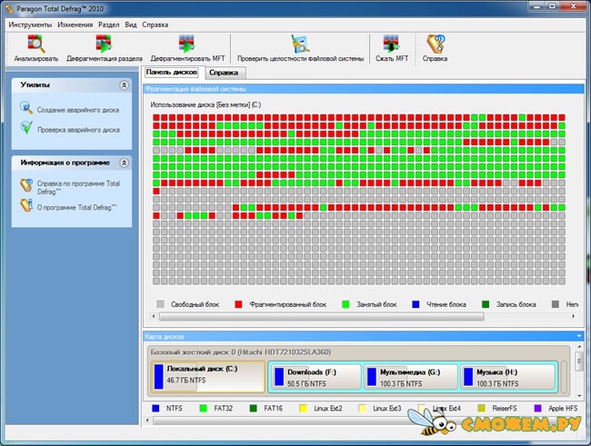Open the Справка menu in menu bar

tap(155, 25)
